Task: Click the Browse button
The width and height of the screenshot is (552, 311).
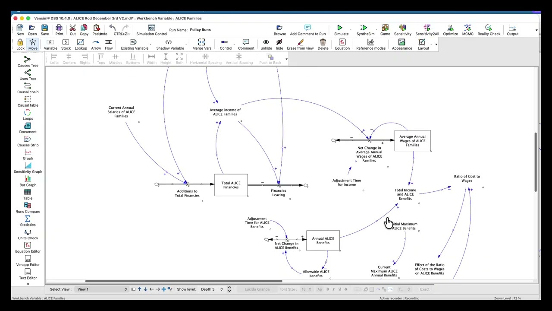Action: pyautogui.click(x=279, y=30)
